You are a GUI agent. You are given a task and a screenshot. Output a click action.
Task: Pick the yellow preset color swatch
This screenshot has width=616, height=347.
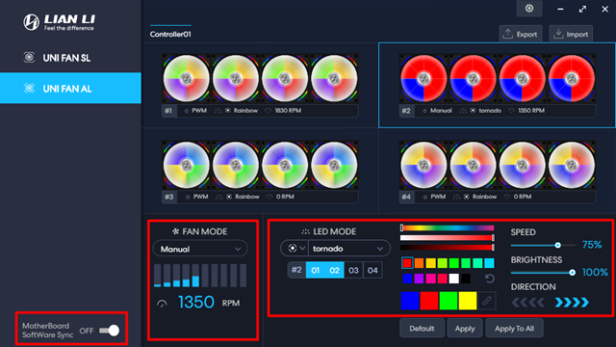pos(431,263)
